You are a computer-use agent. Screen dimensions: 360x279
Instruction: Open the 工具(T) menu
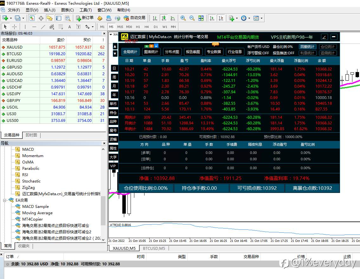click(86, 10)
